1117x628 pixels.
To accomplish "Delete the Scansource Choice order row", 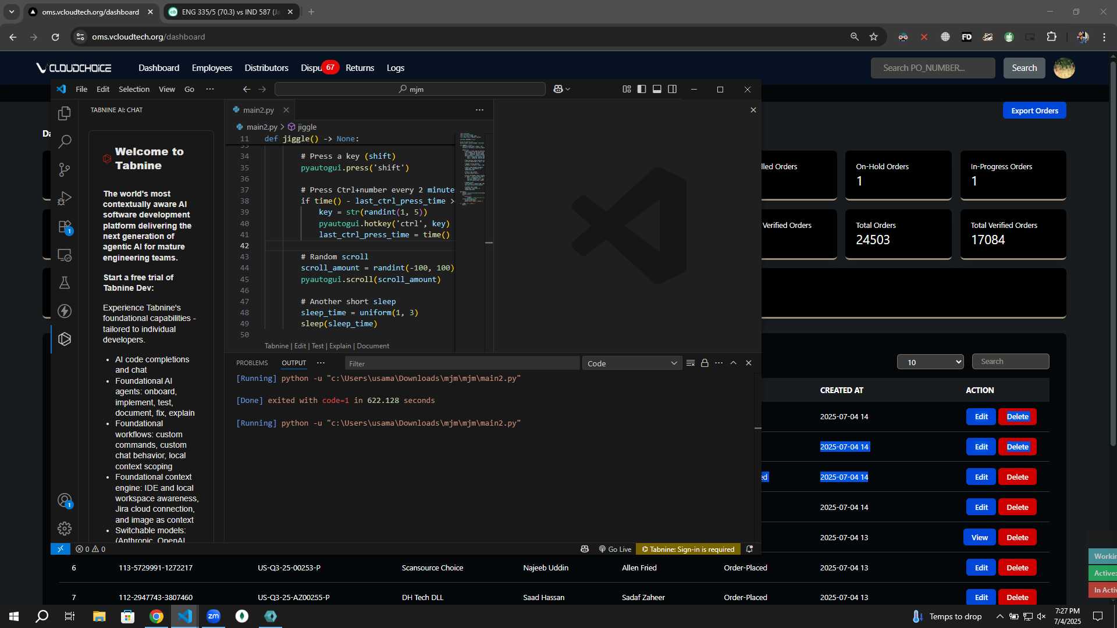I will tap(1018, 568).
